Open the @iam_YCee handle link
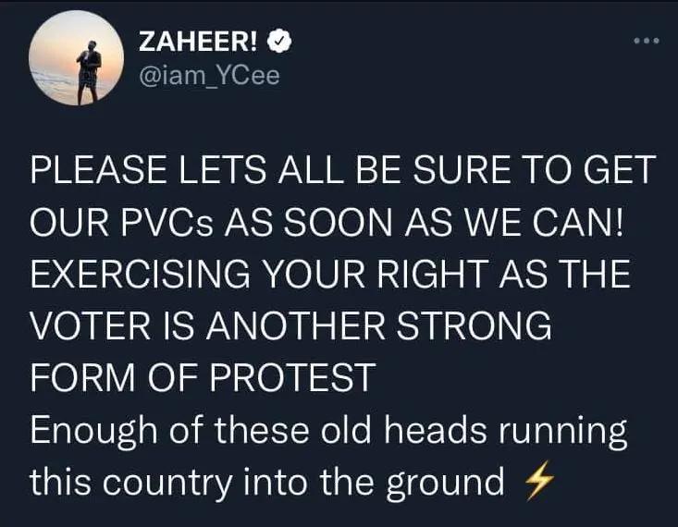This screenshot has width=678, height=527. [208, 75]
